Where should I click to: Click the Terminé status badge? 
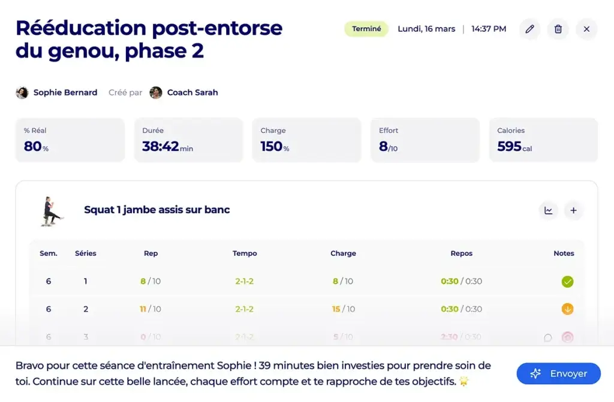point(366,29)
